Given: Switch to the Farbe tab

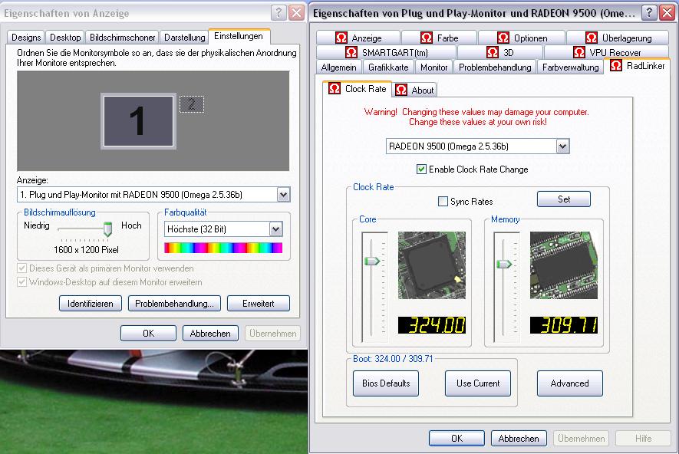Looking at the screenshot, I should (439, 38).
